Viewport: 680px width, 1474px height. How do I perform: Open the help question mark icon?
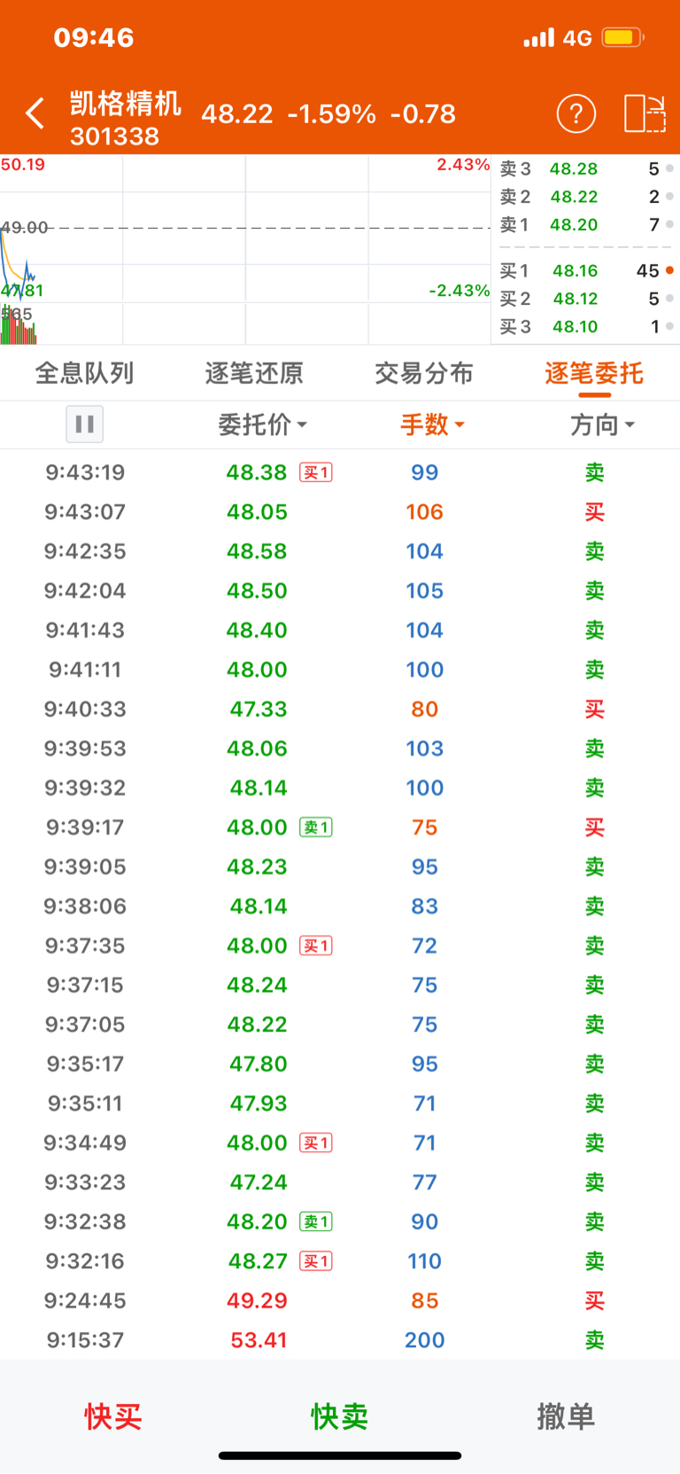(576, 113)
